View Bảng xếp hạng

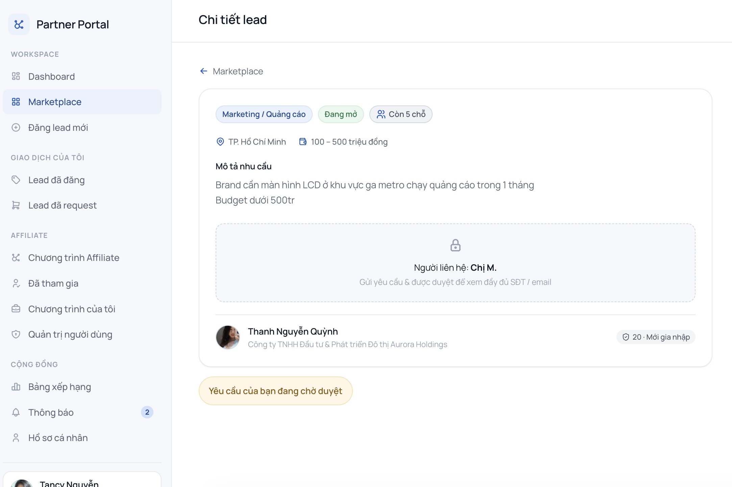pyautogui.click(x=82, y=387)
